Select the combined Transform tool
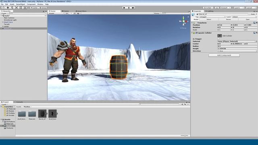The width and height of the screenshot is (258, 145). click(x=25, y=8)
